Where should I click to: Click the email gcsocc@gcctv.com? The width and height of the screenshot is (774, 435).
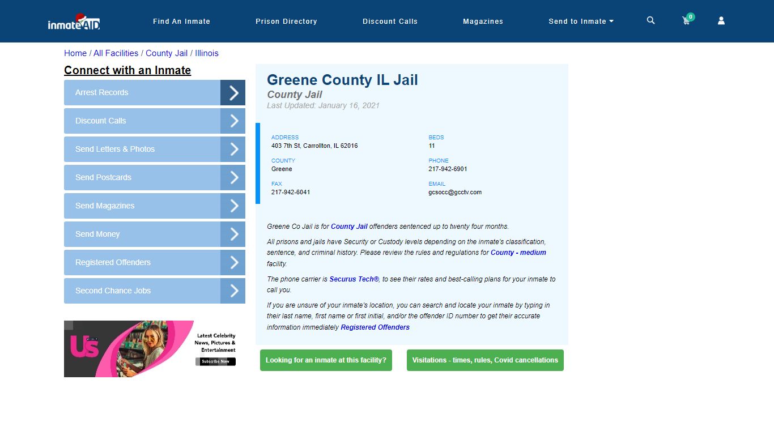pyautogui.click(x=455, y=192)
